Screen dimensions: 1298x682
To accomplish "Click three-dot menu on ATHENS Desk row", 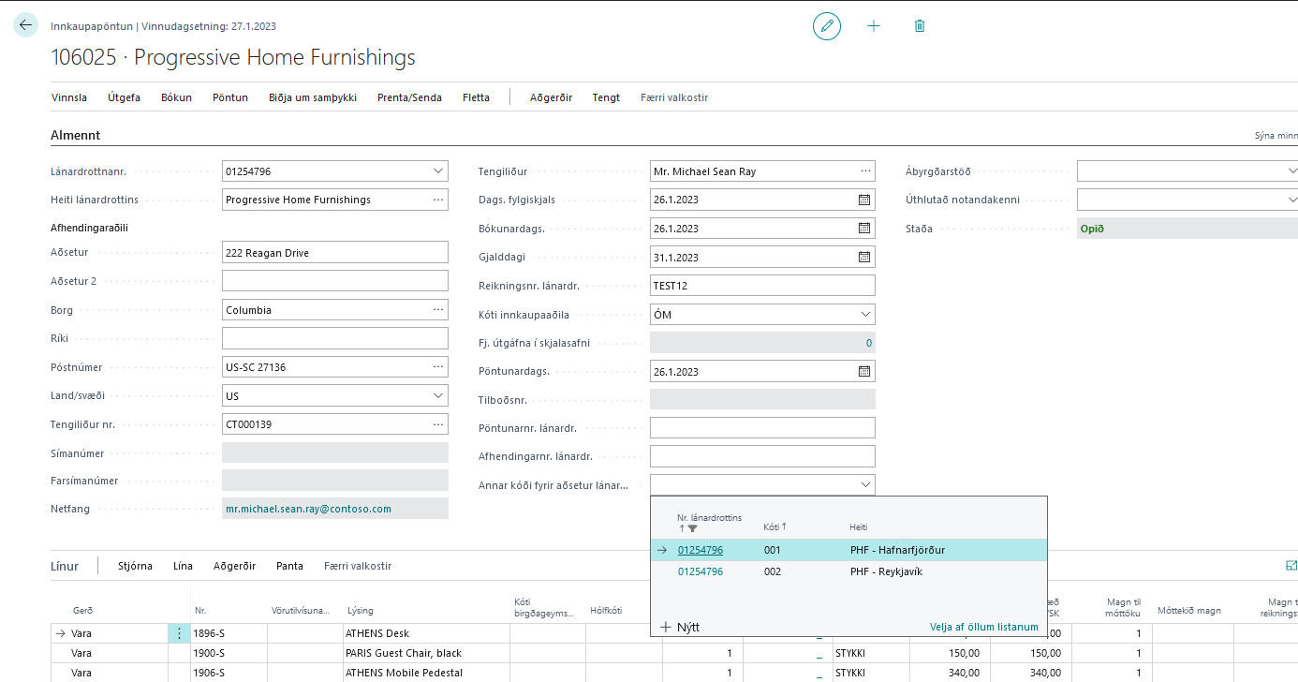I will pos(179,633).
